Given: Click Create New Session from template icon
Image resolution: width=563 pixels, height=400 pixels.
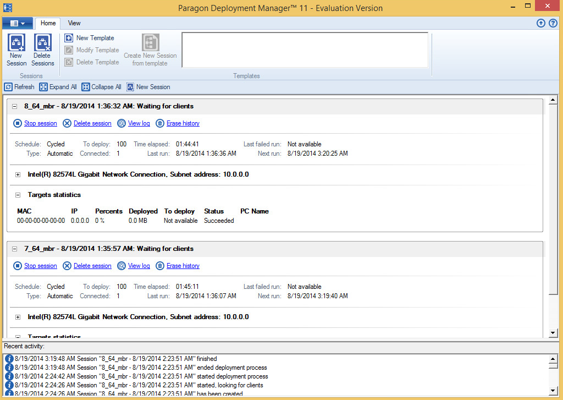Looking at the screenshot, I should tap(151, 42).
